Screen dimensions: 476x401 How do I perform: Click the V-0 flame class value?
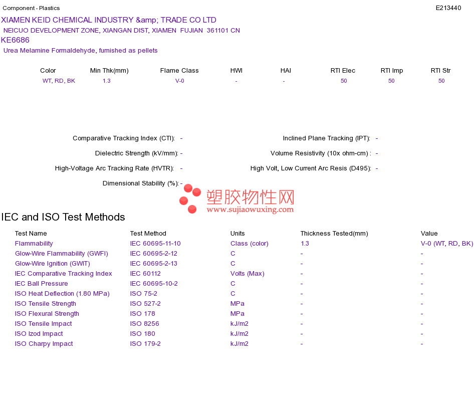coord(180,81)
